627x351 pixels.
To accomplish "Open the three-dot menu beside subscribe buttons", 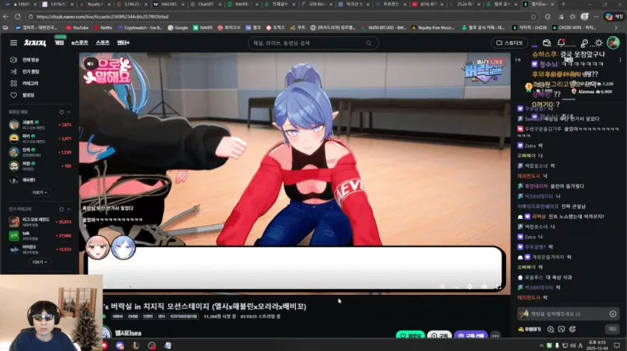I will [x=496, y=336].
